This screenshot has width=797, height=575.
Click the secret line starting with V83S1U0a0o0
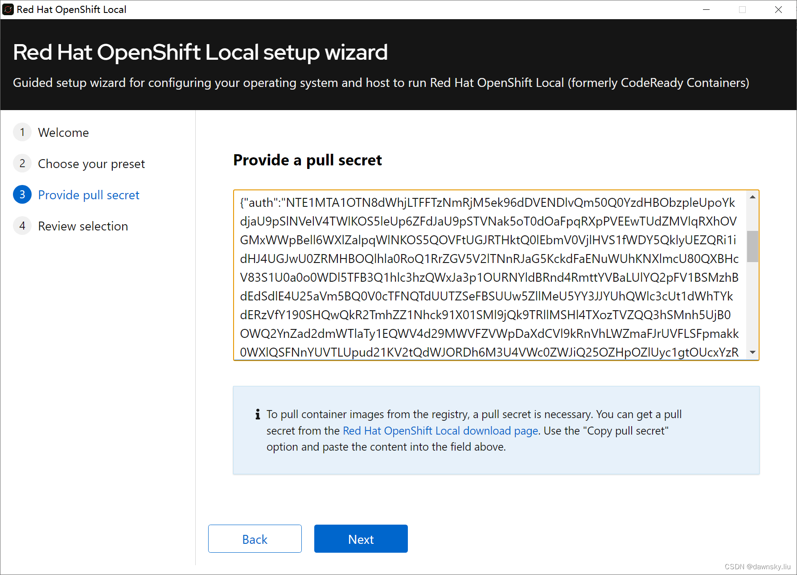[x=489, y=278]
